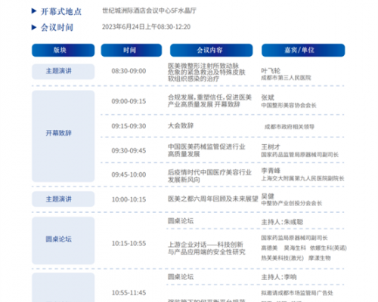Click time cell 09:30-09:45
This screenshot has width=378, height=302.
click(129, 150)
